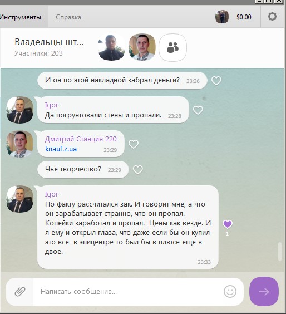Open the Справка menu
The width and height of the screenshot is (286, 314).
[68, 17]
